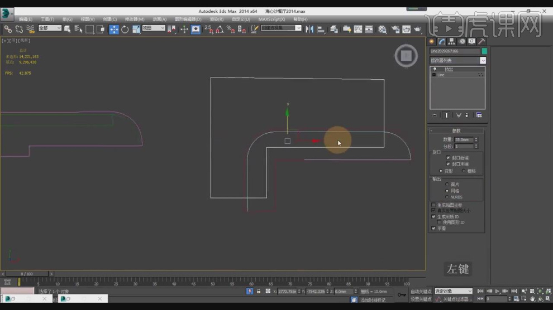Image resolution: width=553 pixels, height=310 pixels.
Task: Select the 面片 output radio button
Action: pyautogui.click(x=446, y=184)
